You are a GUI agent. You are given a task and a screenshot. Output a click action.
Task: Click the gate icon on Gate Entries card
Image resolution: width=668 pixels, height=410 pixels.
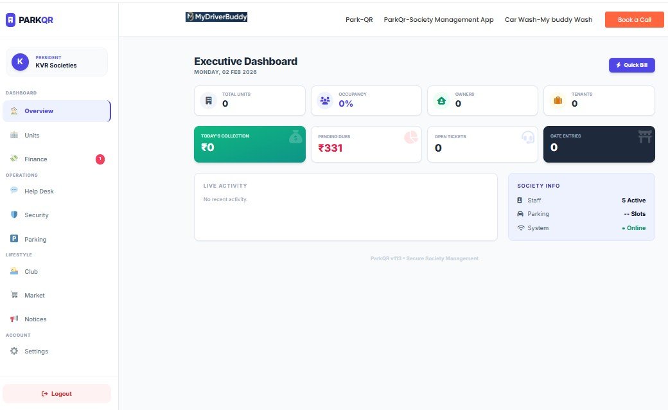click(x=644, y=137)
